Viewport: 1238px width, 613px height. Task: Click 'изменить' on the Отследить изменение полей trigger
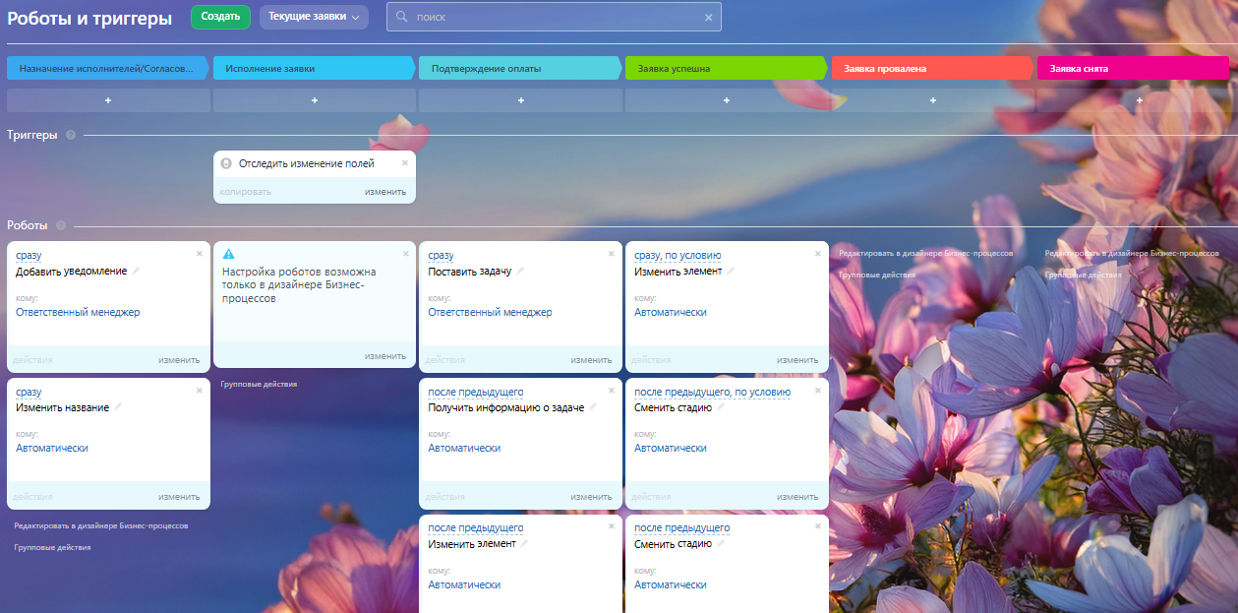[385, 192]
